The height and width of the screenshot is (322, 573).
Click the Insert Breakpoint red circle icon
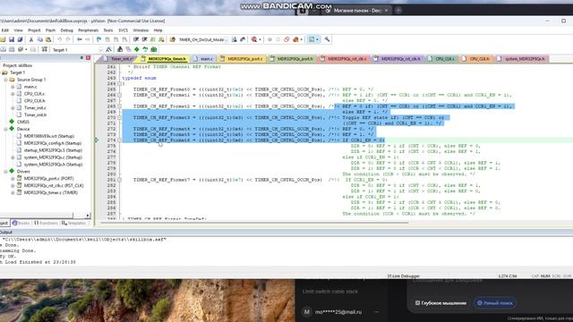(x=269, y=39)
